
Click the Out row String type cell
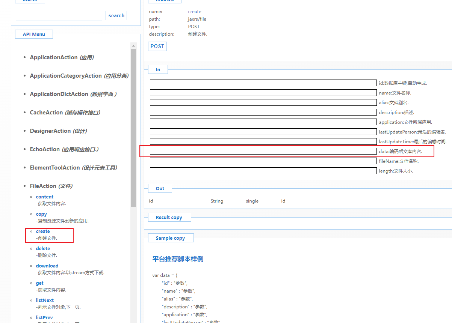(217, 201)
